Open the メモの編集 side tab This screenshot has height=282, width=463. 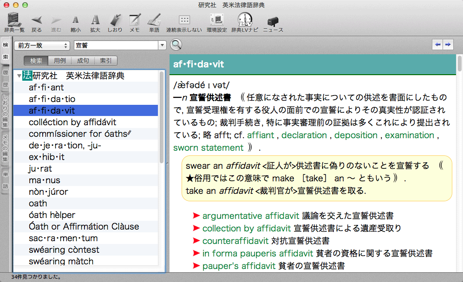pyautogui.click(x=6, y=148)
